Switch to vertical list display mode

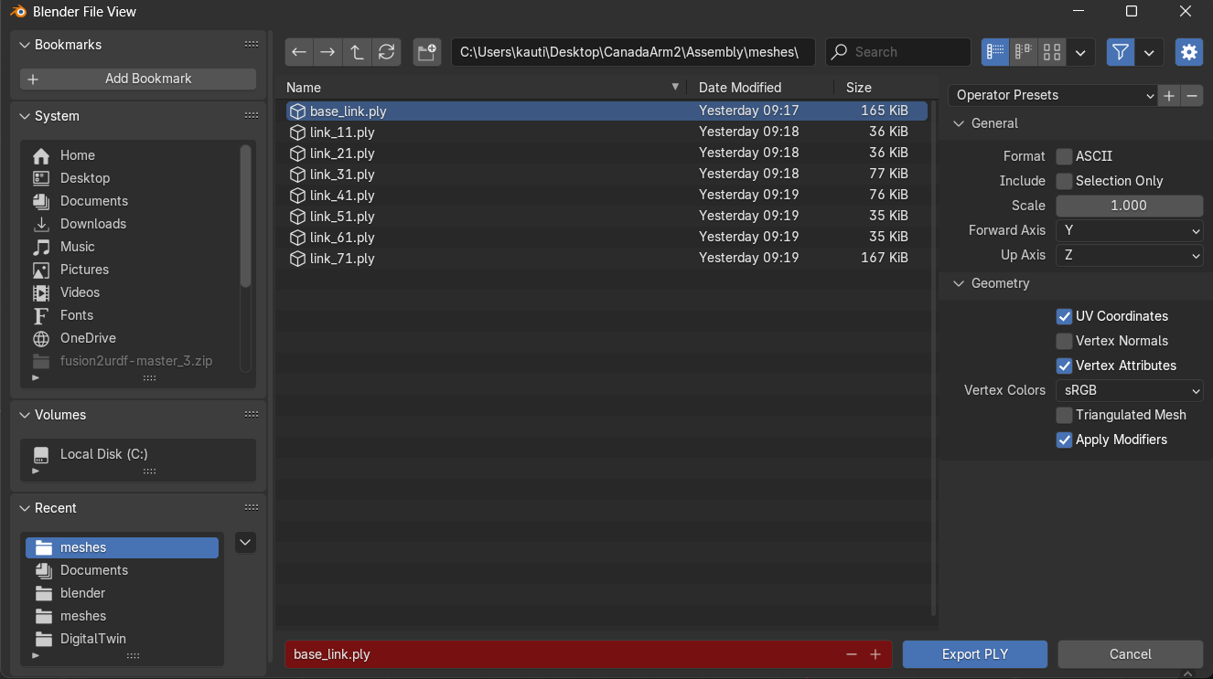(x=995, y=52)
